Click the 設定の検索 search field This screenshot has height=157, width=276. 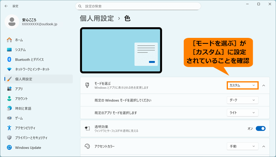coord(138,6)
